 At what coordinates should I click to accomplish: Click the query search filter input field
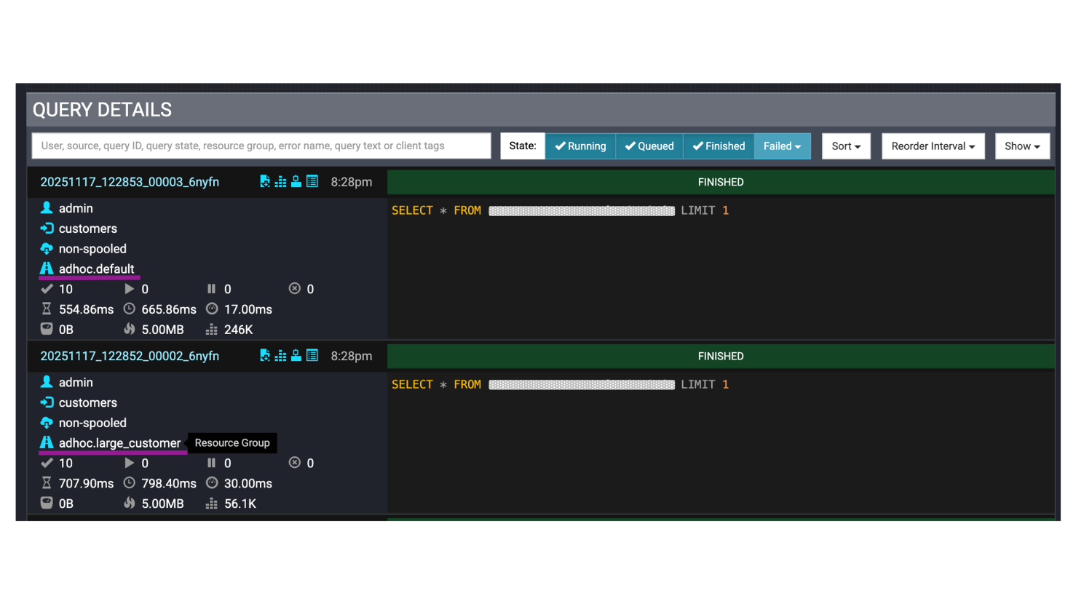pos(261,146)
